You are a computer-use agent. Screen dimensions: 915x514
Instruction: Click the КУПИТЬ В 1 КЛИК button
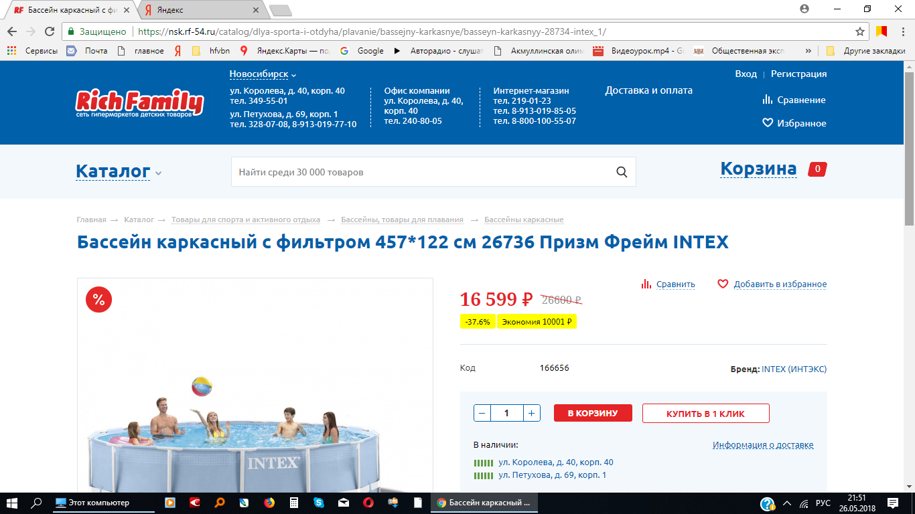coord(705,414)
